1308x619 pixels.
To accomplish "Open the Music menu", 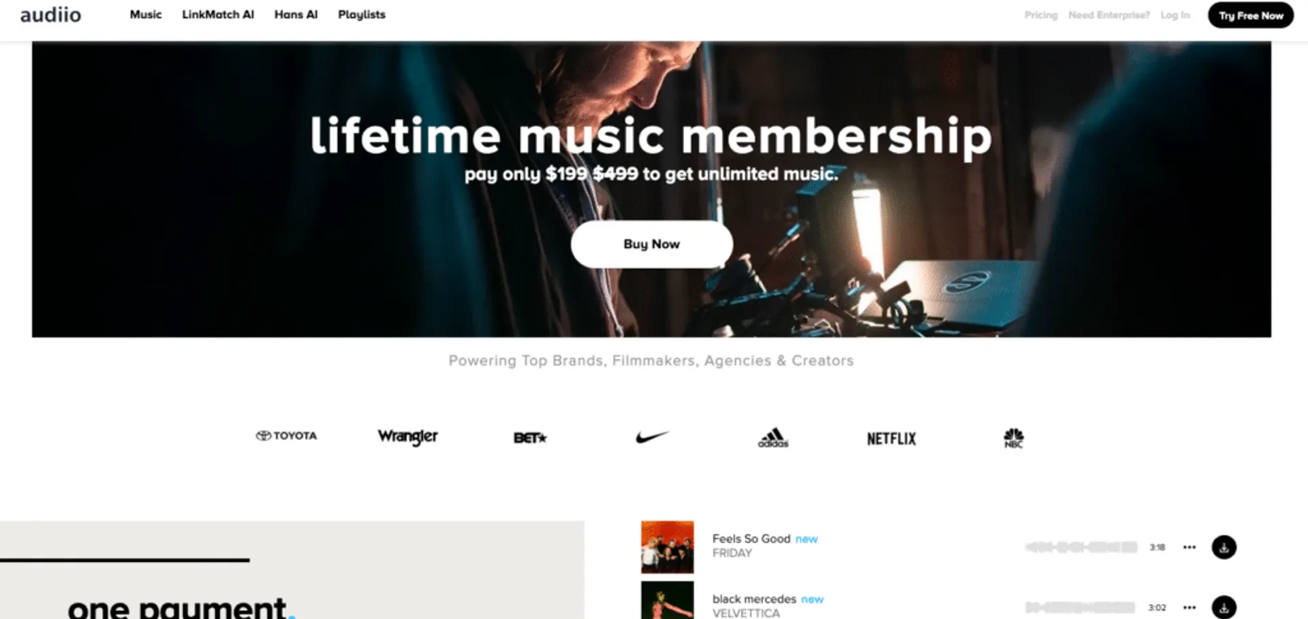I will coord(146,14).
